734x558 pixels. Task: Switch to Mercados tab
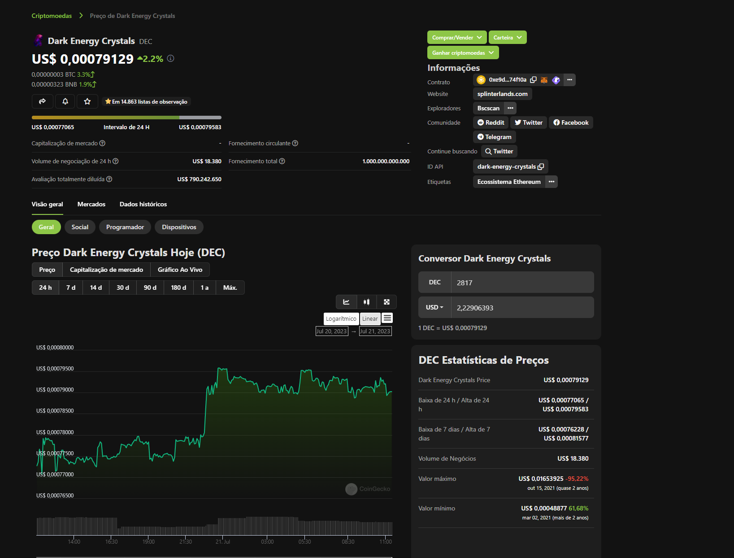[91, 204]
